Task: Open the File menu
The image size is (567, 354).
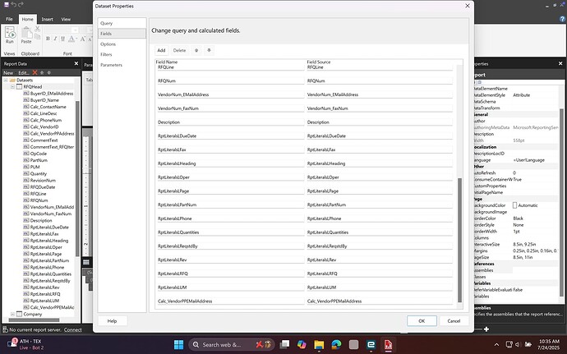Action: coord(9,19)
